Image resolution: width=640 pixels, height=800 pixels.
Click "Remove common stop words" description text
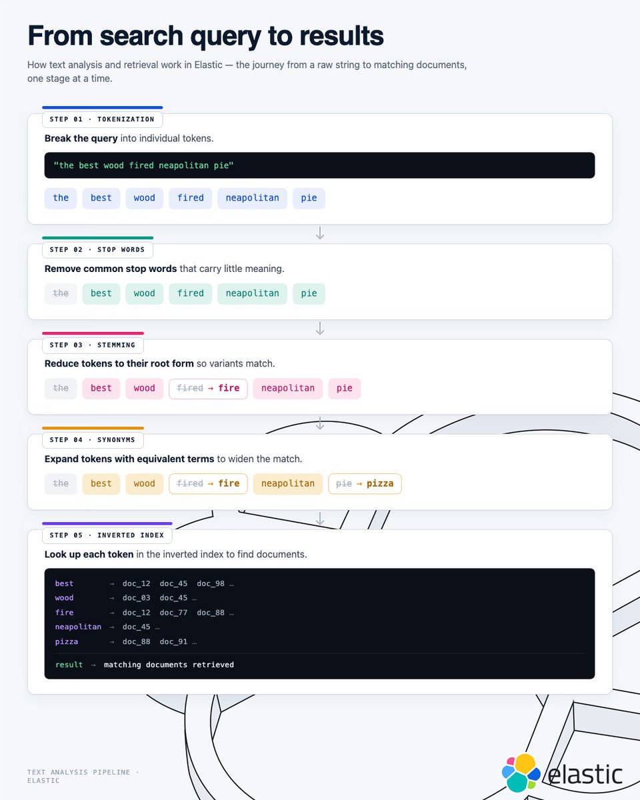[x=164, y=269]
